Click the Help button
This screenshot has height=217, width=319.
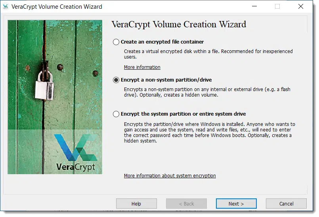pyautogui.click(x=136, y=204)
